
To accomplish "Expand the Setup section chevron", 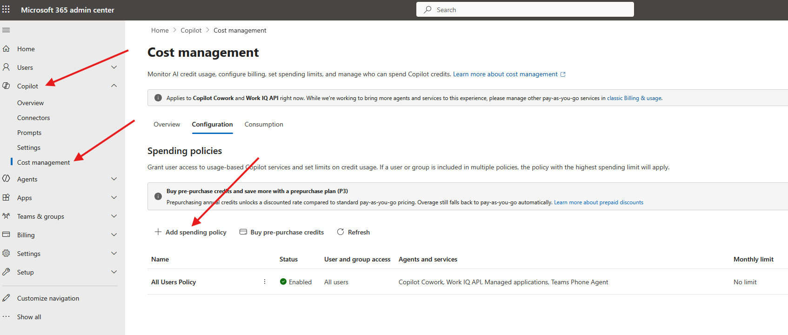I will (x=114, y=272).
